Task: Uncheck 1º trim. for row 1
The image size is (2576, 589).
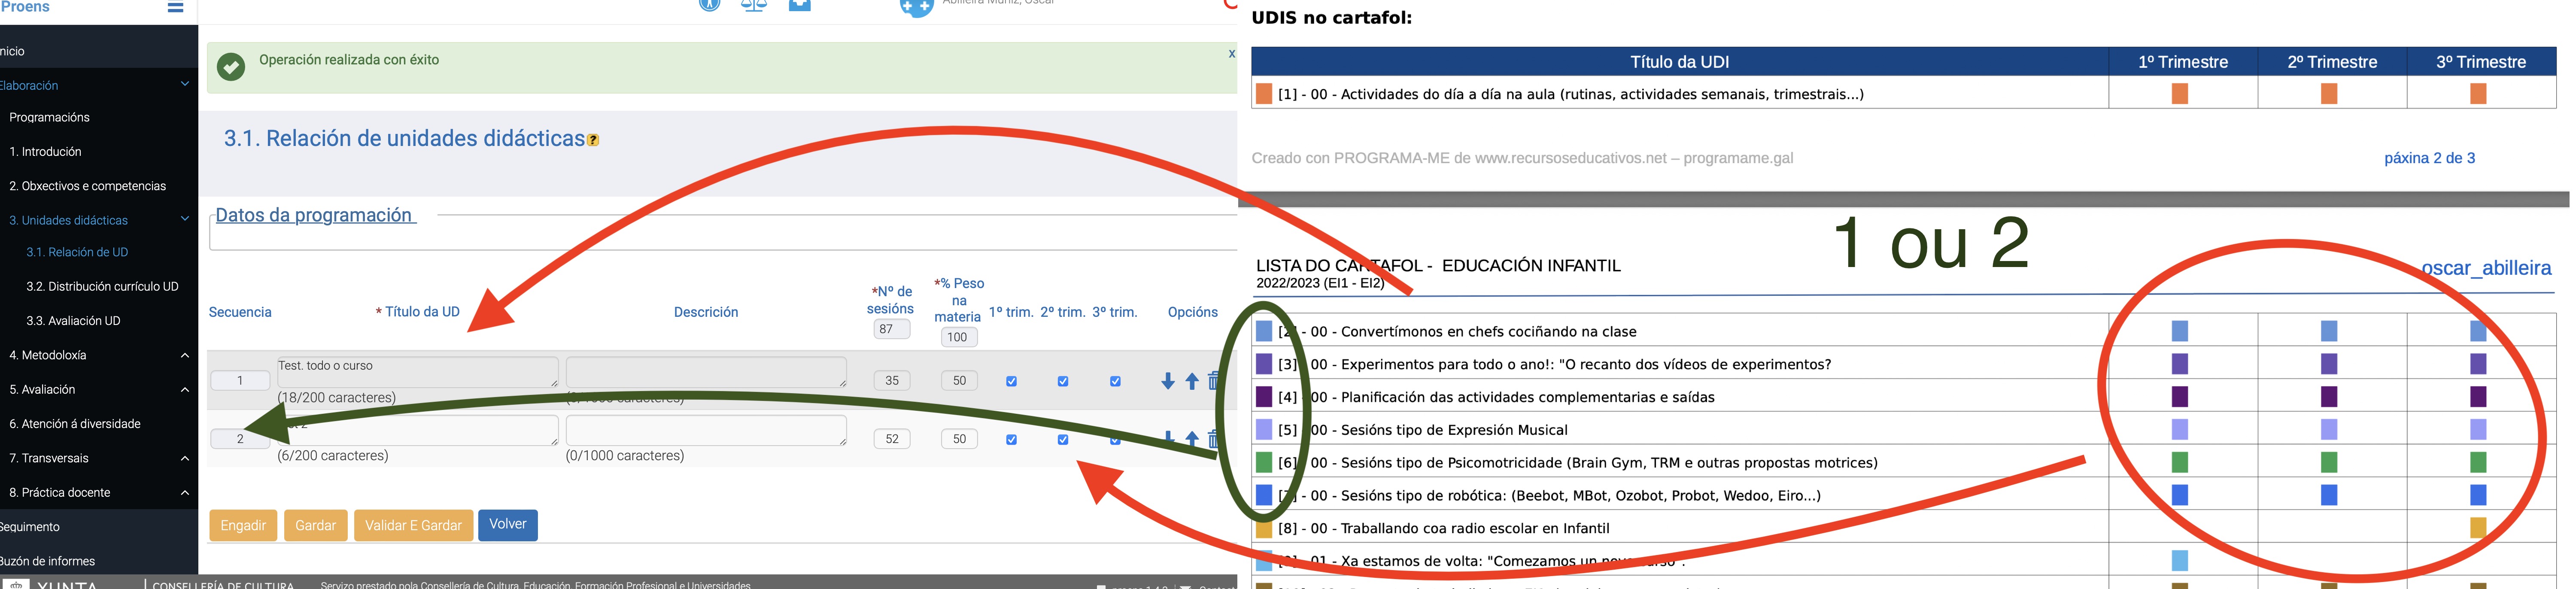Action: click(1011, 381)
